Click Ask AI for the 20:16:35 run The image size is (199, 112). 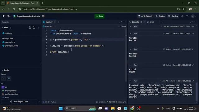[x=164, y=81]
